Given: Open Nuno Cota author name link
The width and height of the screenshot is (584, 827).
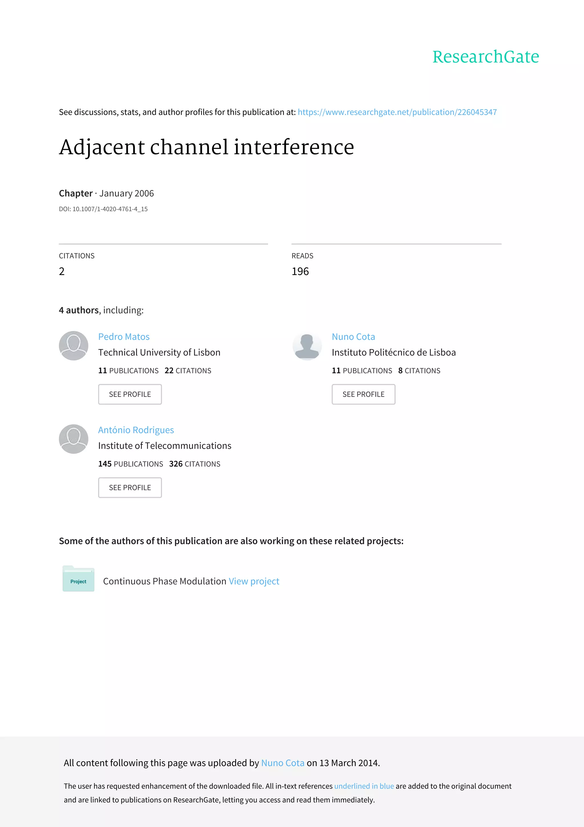Looking at the screenshot, I should click(353, 336).
